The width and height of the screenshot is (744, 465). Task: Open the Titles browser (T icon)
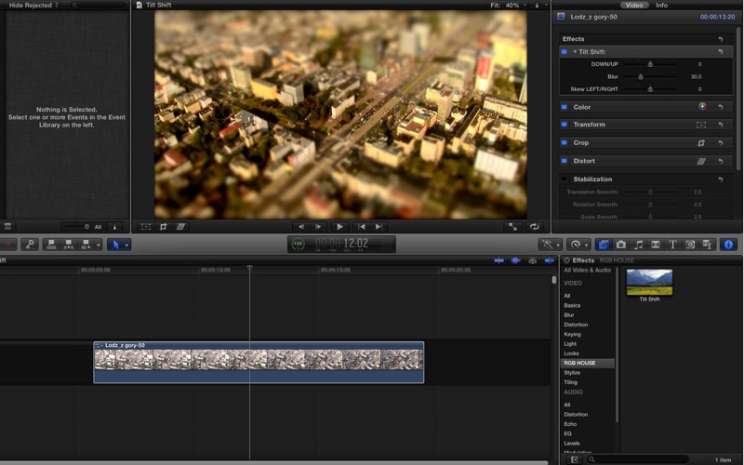tap(673, 245)
